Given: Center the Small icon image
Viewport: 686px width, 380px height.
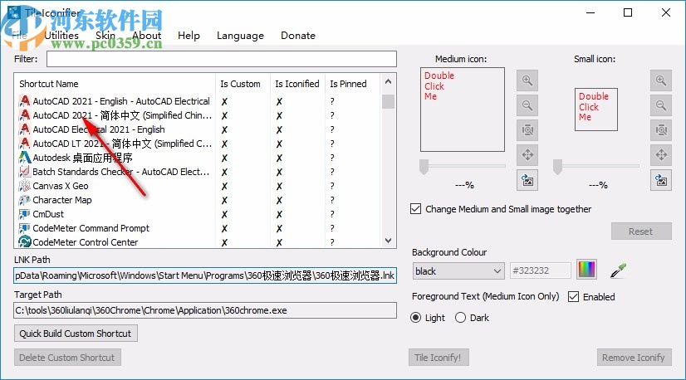Looking at the screenshot, I should click(660, 155).
